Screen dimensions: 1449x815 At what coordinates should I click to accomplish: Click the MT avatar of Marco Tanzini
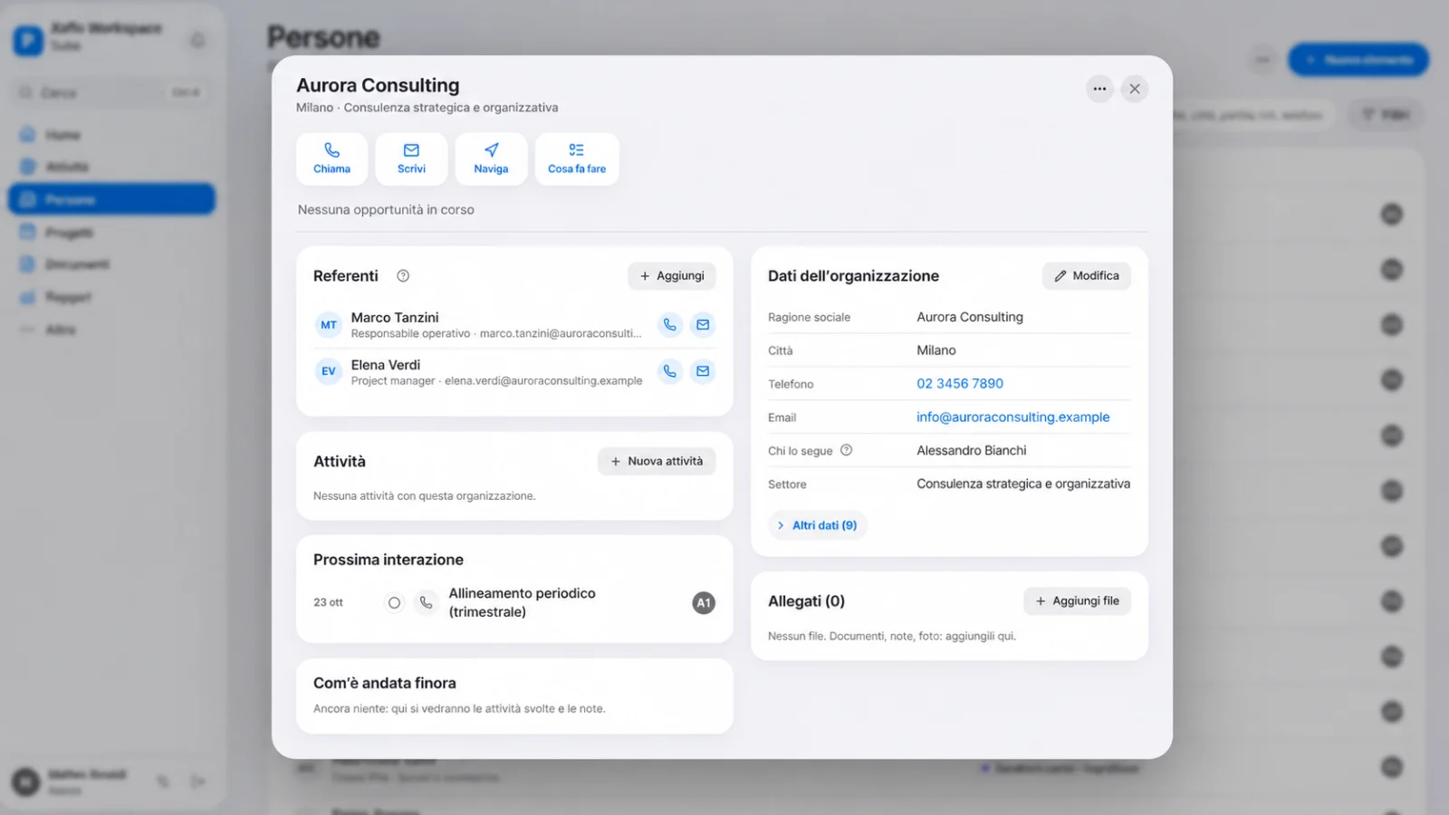click(x=328, y=325)
